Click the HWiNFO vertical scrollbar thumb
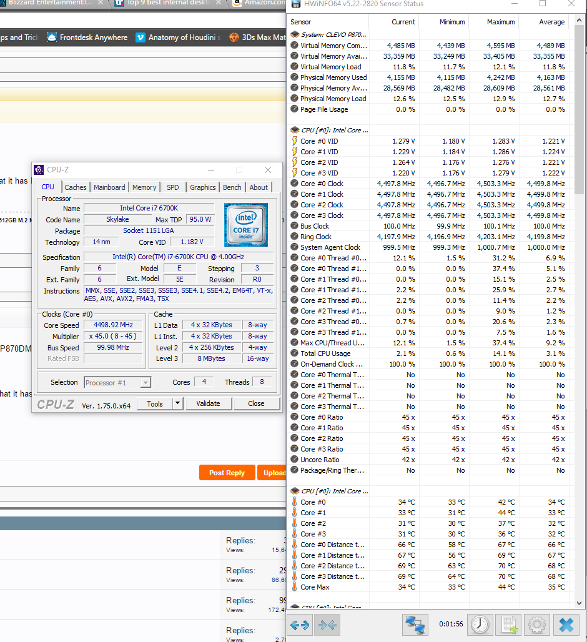 pyautogui.click(x=579, y=110)
